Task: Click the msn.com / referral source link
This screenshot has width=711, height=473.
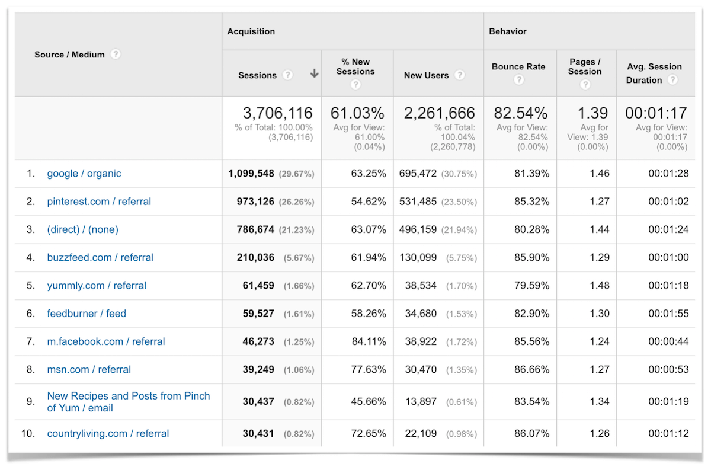Action: (89, 369)
